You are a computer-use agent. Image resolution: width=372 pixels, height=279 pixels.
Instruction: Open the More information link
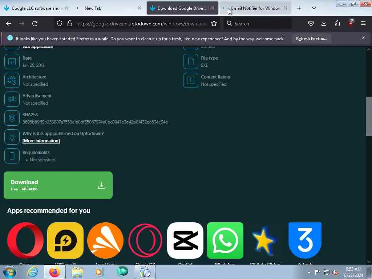tap(41, 141)
